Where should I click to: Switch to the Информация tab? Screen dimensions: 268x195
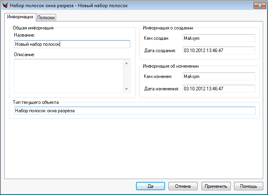(x=20, y=17)
